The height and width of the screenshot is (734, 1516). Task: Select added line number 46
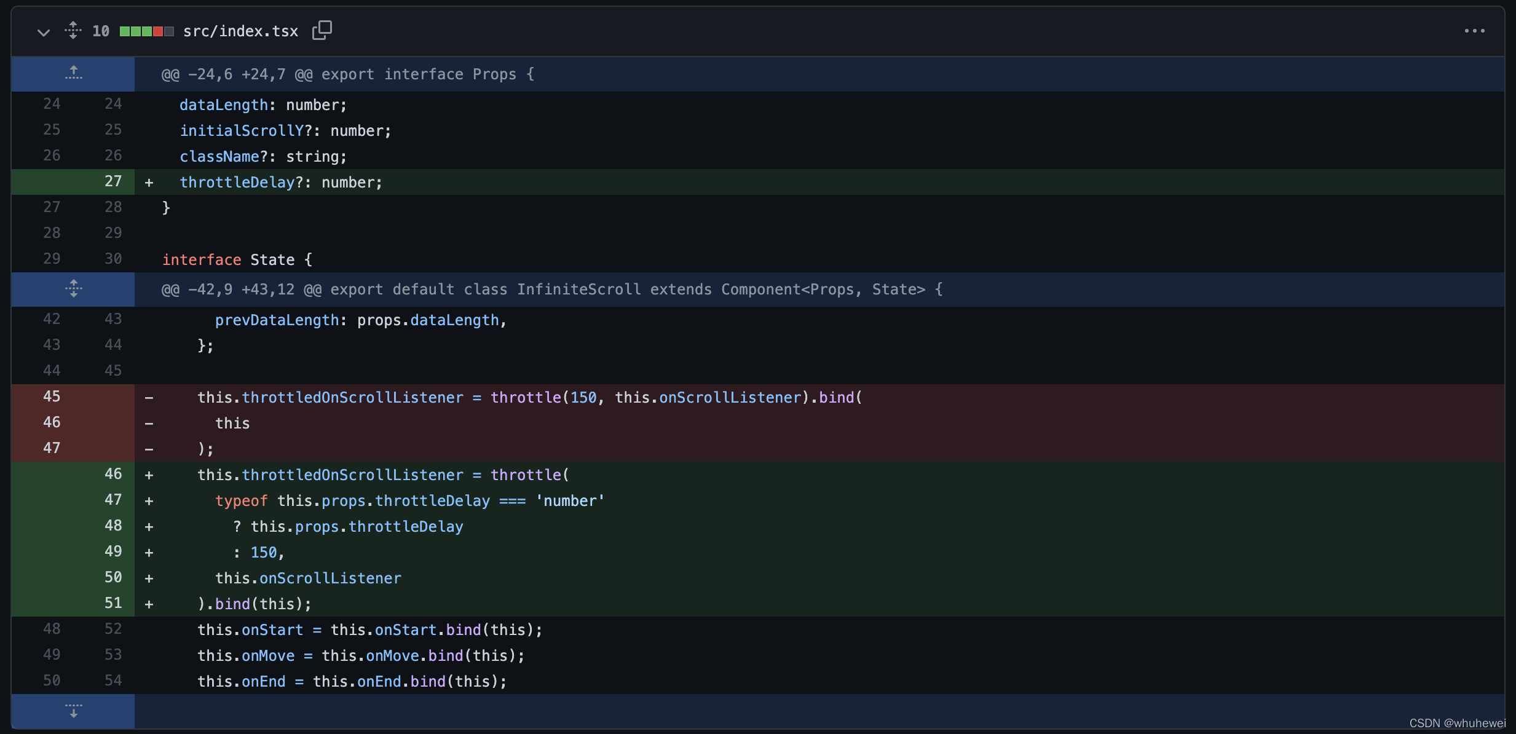(x=113, y=474)
